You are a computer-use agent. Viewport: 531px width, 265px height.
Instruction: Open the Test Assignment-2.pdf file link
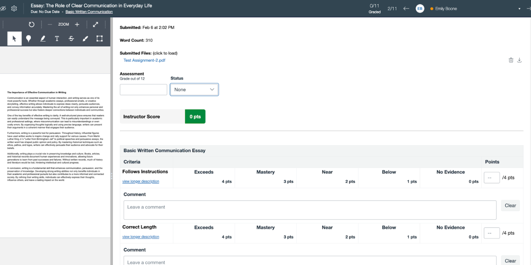144,60
